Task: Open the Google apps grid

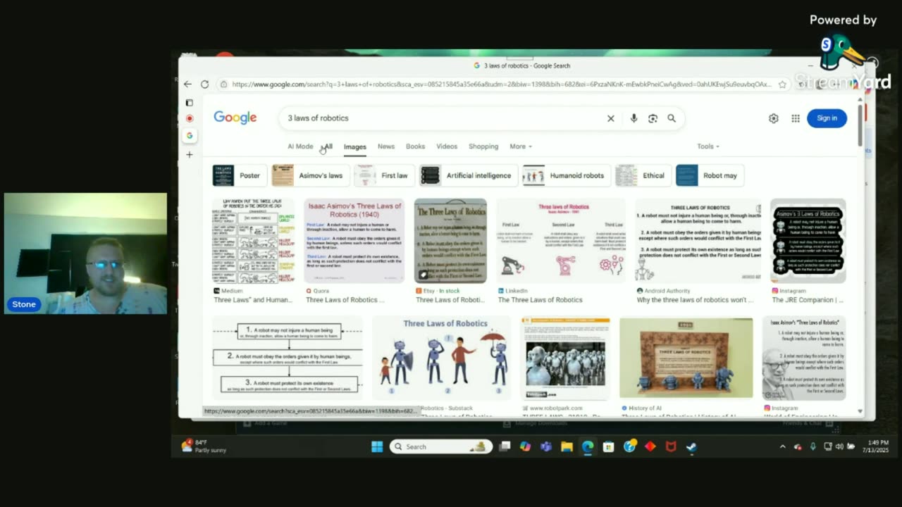Action: point(796,118)
